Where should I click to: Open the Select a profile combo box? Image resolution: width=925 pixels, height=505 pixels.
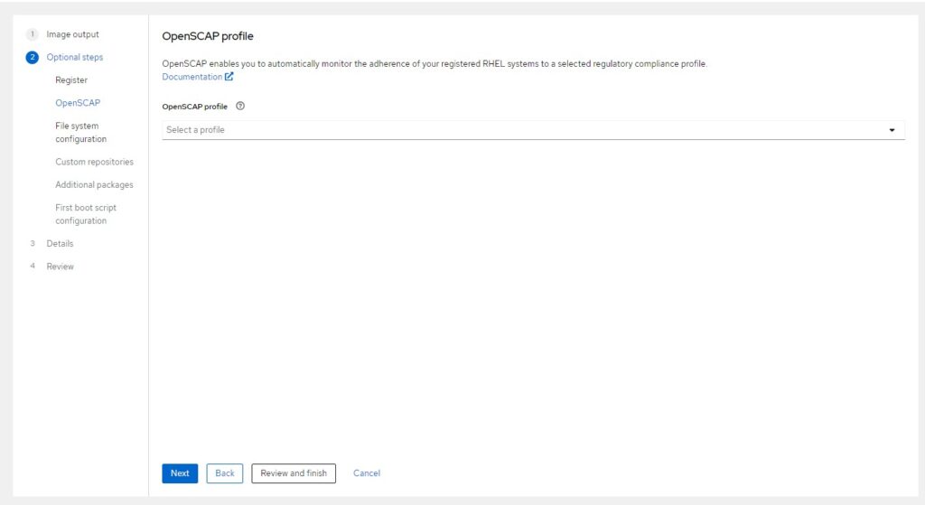(533, 130)
